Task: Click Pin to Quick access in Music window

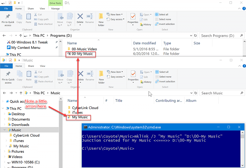Action: pos(8,78)
